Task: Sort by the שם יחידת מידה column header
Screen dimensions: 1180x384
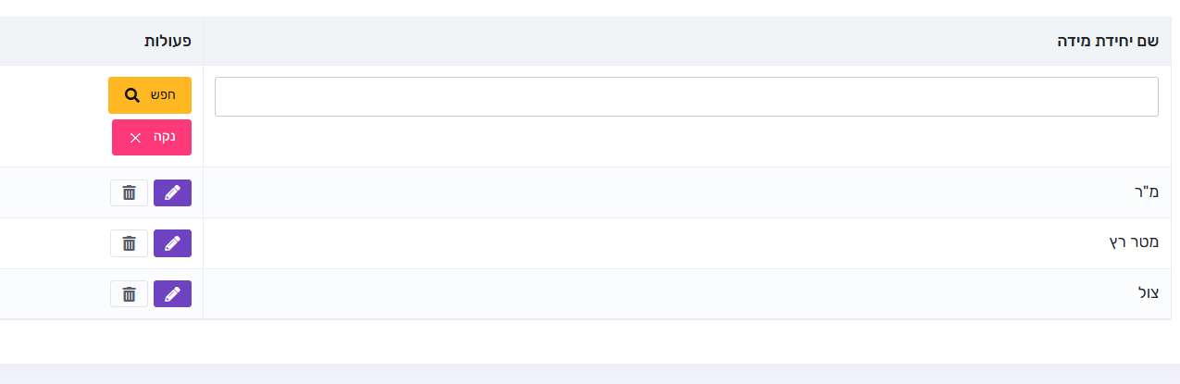Action: click(1109, 42)
